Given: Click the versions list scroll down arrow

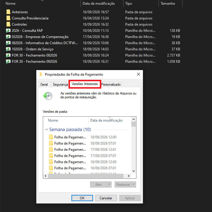Looking at the screenshot, I should (x=133, y=171).
